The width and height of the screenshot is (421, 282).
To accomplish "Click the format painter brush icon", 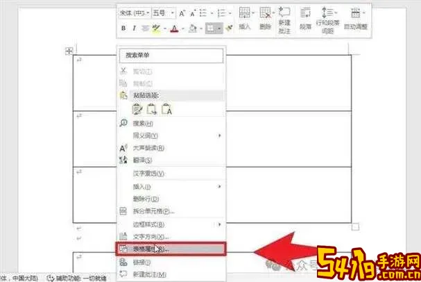I will click(x=230, y=28).
